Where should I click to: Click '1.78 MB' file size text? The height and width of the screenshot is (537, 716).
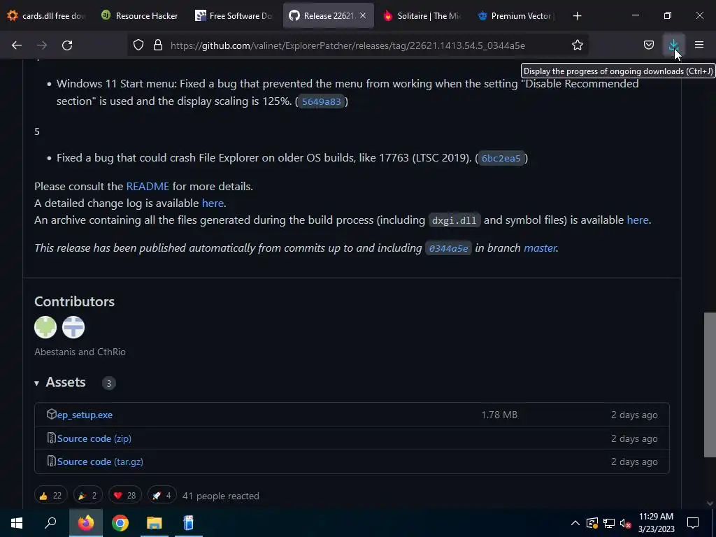499,415
